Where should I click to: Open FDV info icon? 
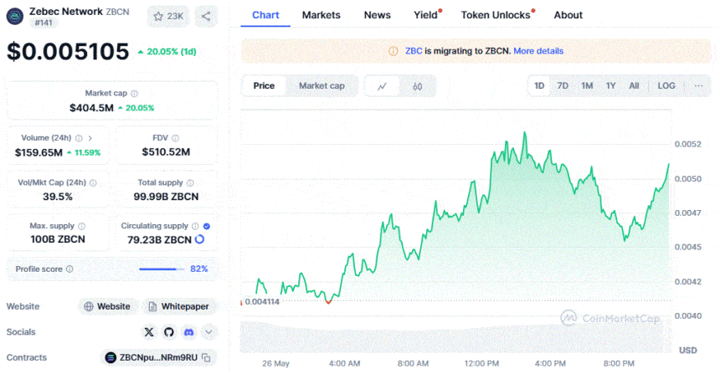[x=176, y=138]
